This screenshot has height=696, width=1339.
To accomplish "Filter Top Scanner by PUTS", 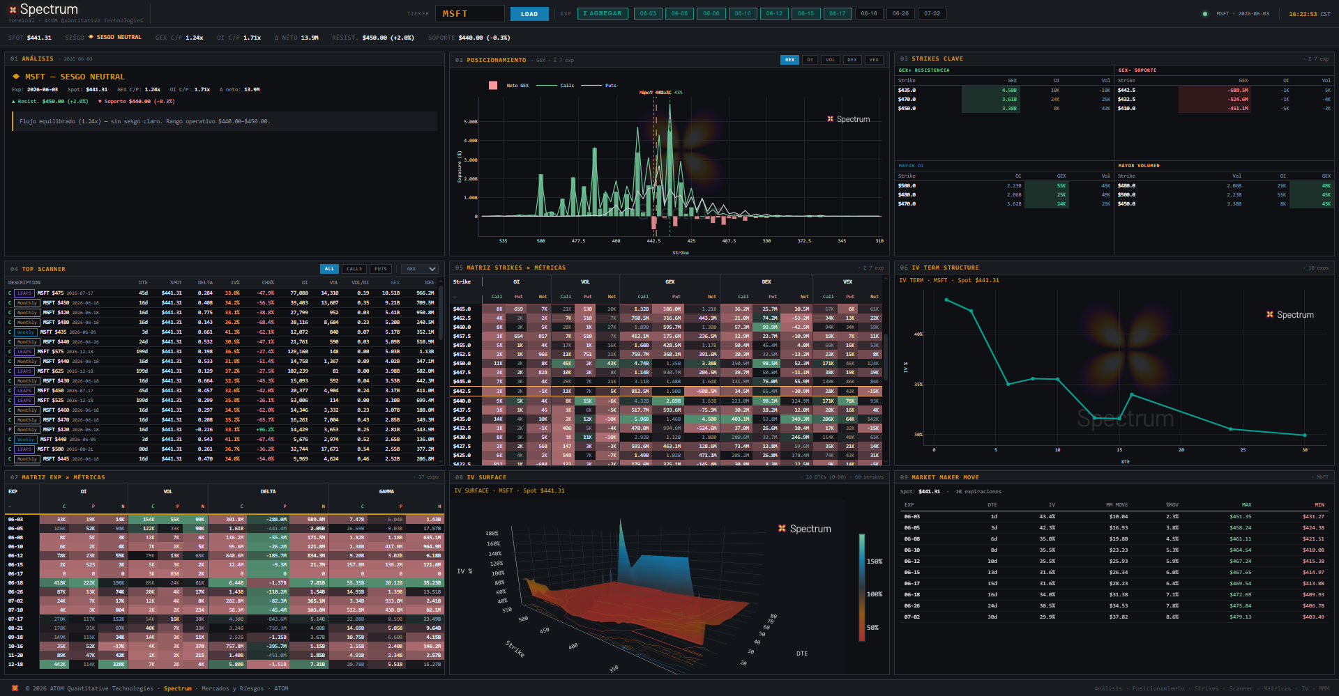I will pos(381,269).
